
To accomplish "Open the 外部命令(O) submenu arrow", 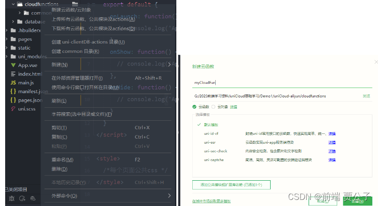I will (169, 196).
